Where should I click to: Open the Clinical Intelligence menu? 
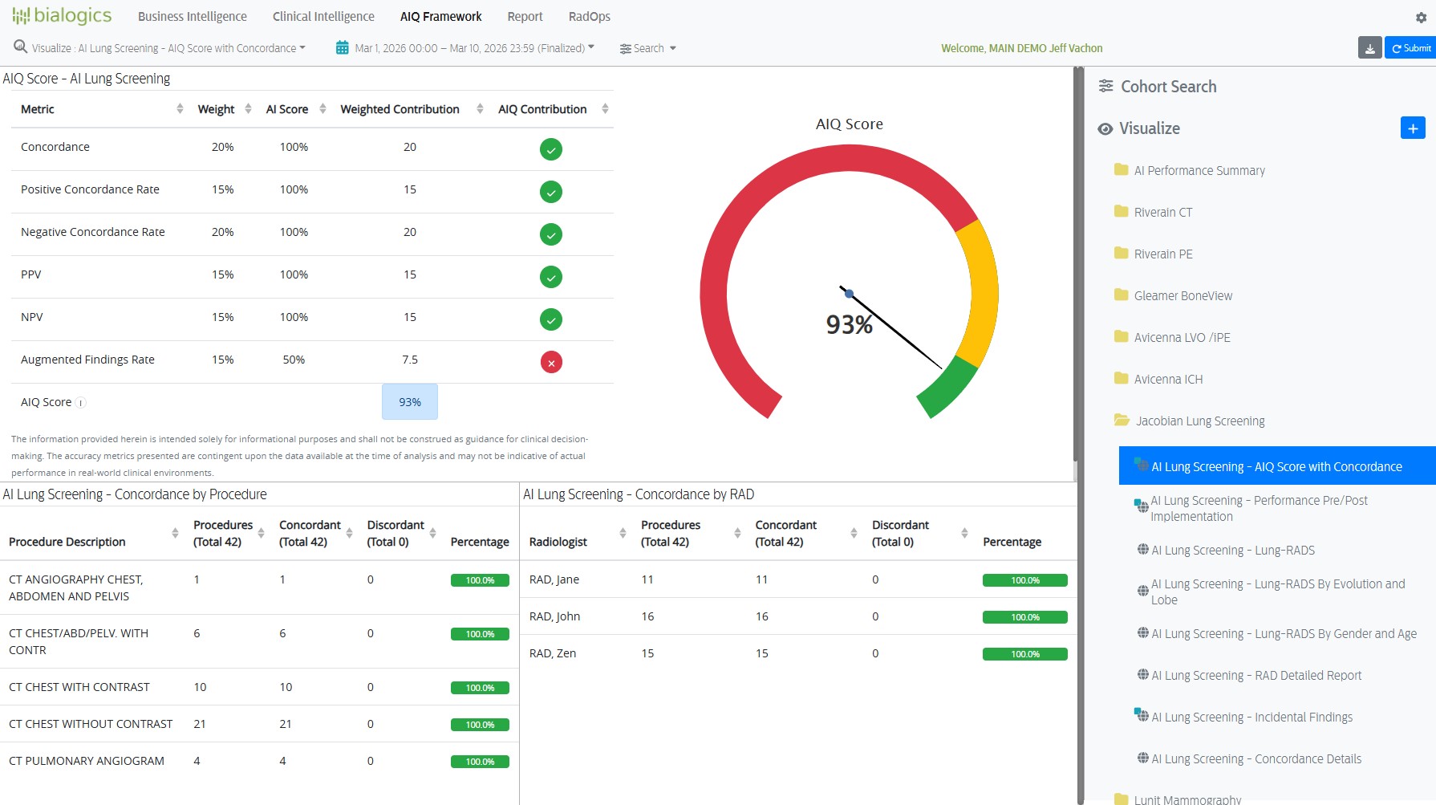[323, 17]
